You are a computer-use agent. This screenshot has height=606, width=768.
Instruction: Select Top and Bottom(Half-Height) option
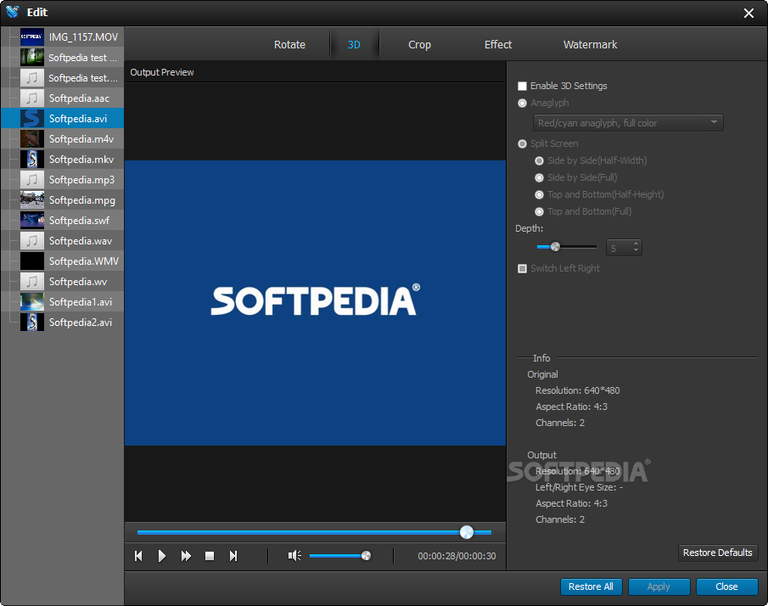pos(539,195)
